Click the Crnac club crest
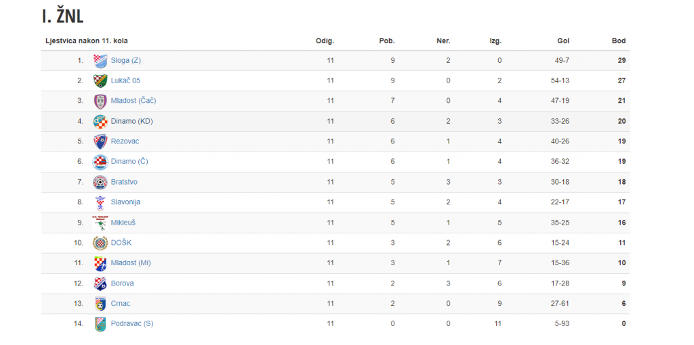 tap(100, 304)
